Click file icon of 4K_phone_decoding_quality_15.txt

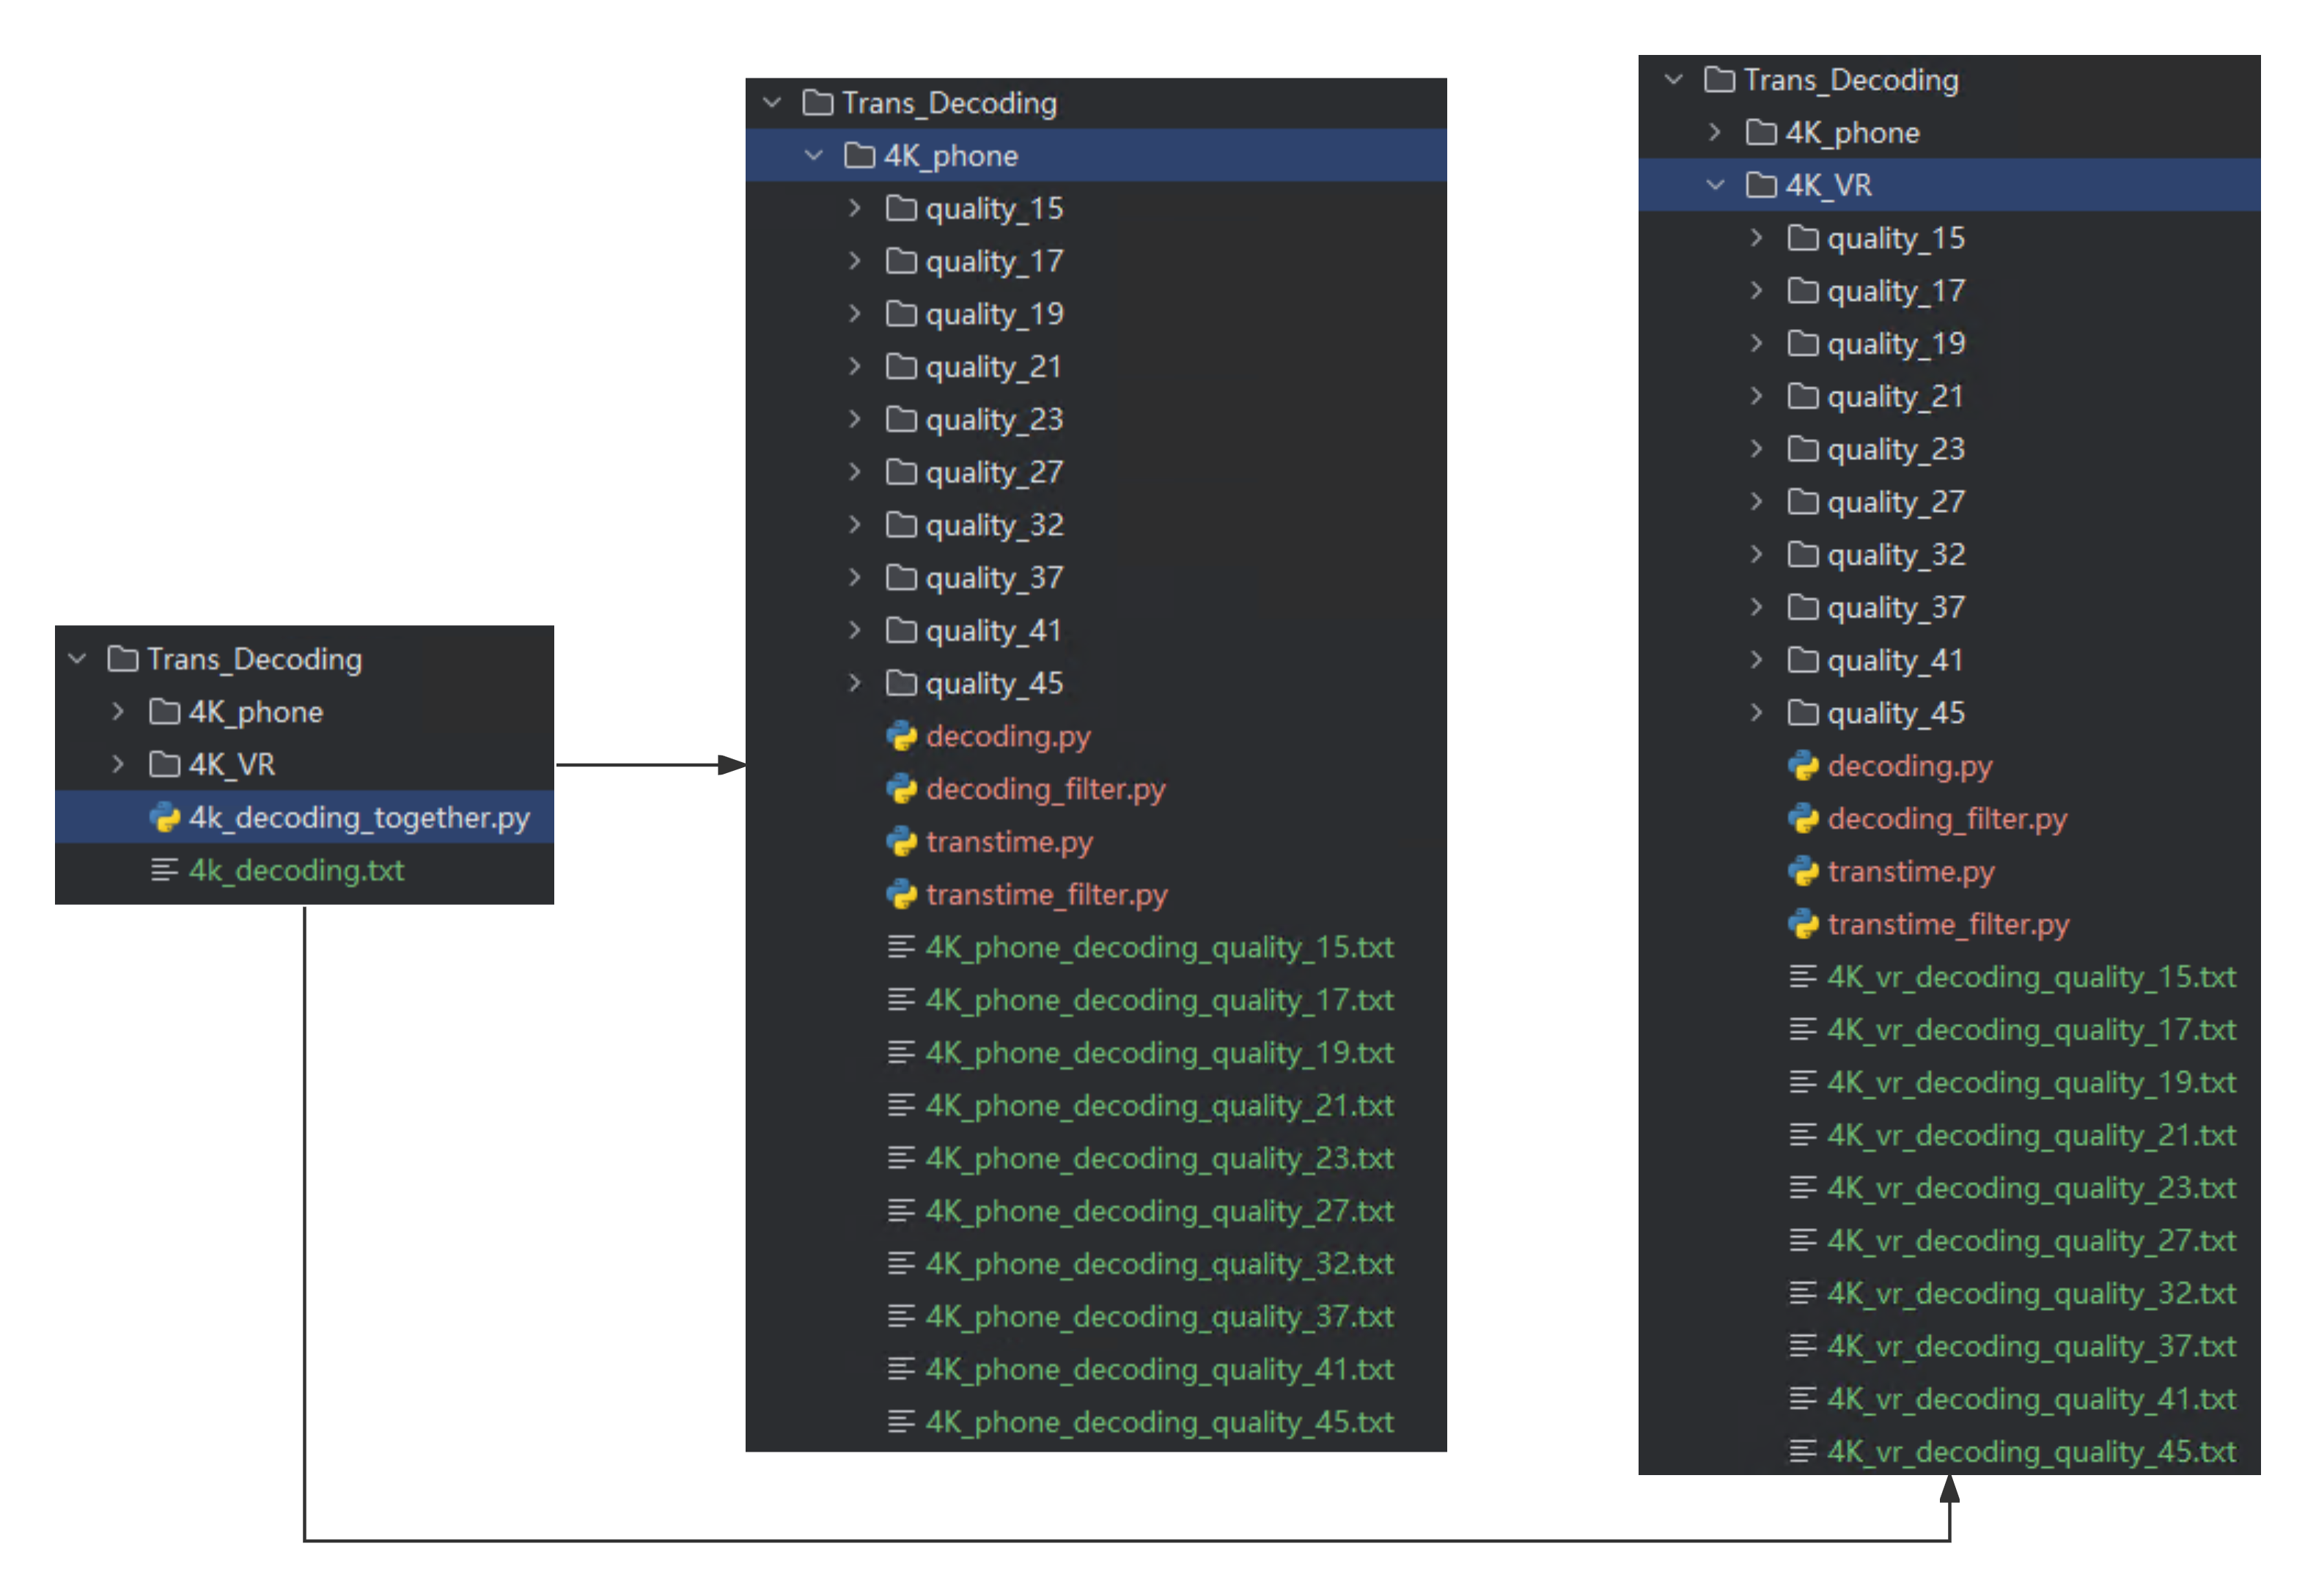click(x=901, y=947)
